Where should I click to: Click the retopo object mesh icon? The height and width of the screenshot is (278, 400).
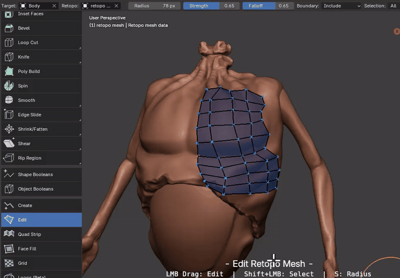[85, 6]
